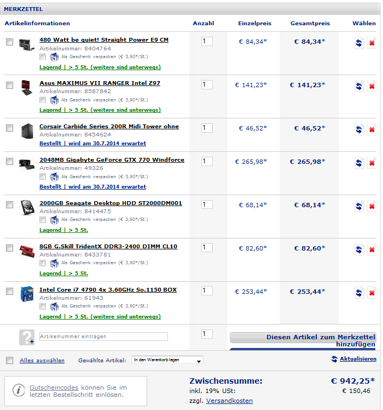Viewport: 383px width, 410px height.
Task: Click Aktualisieren link
Action: click(358, 359)
